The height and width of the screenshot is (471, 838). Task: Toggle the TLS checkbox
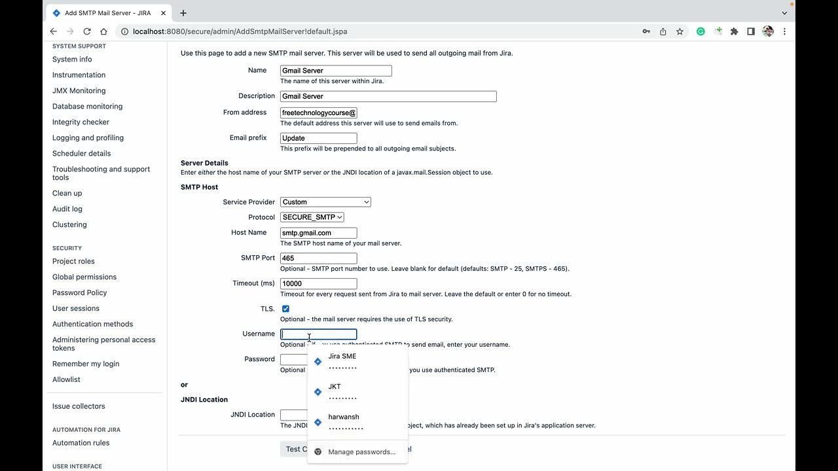coord(285,309)
